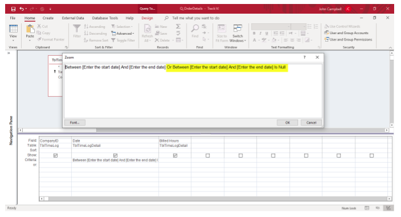Switch to Database Tools tab
Screen dimensions: 401x217
point(105,18)
